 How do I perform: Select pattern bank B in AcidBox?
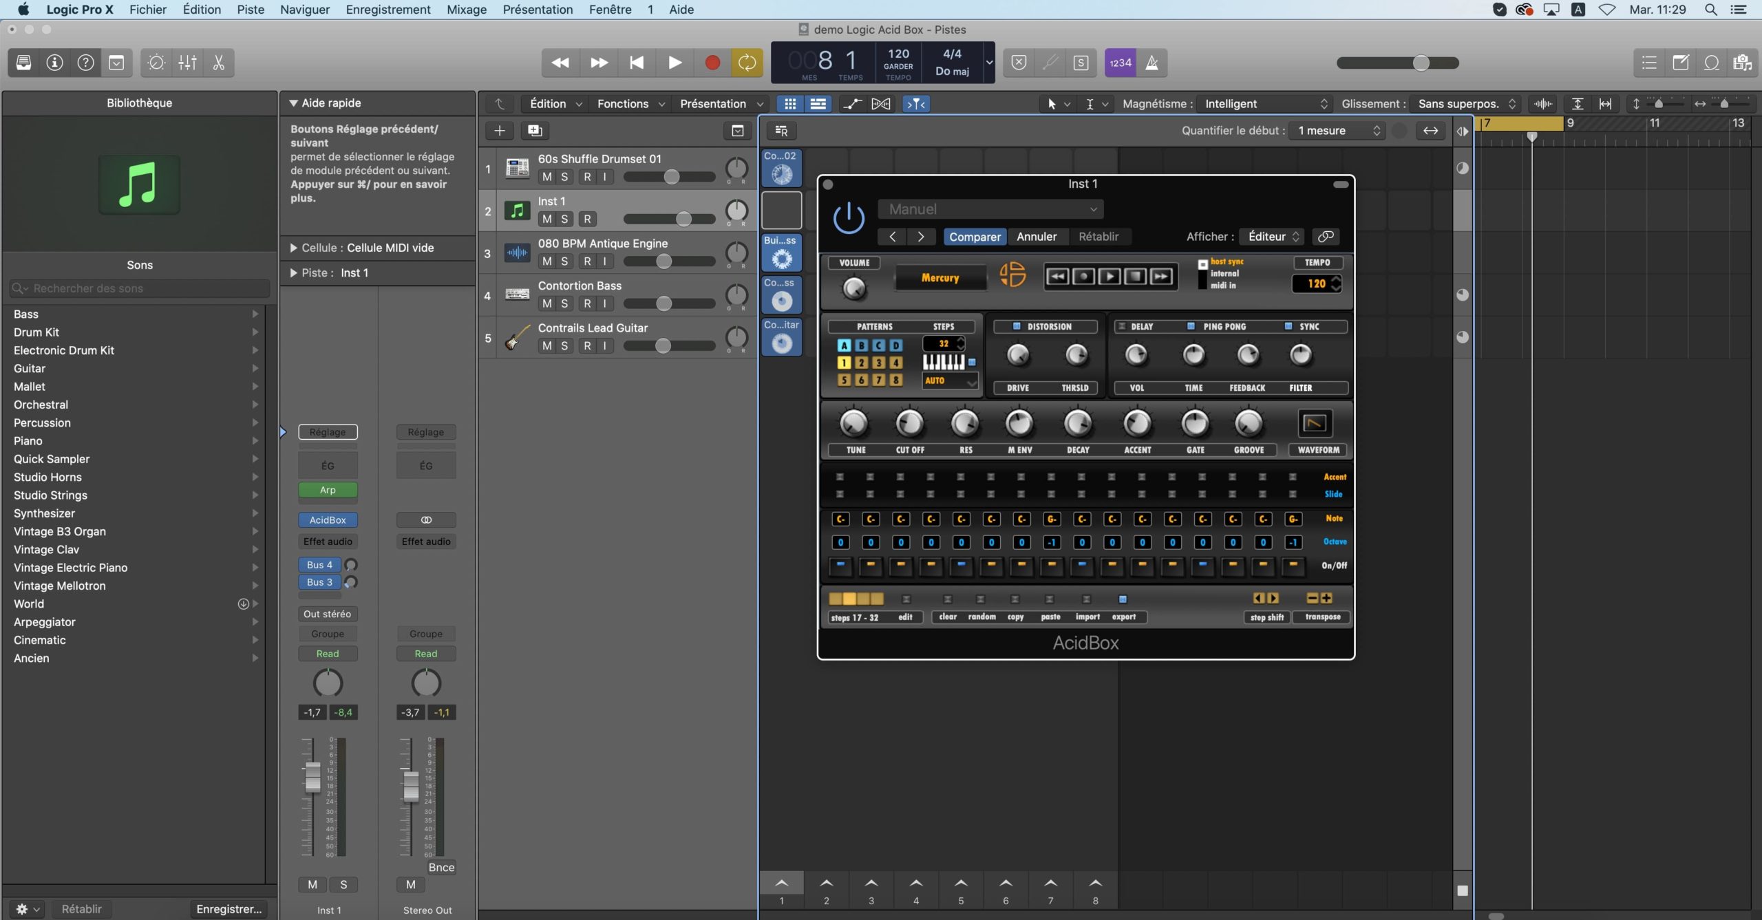click(861, 345)
